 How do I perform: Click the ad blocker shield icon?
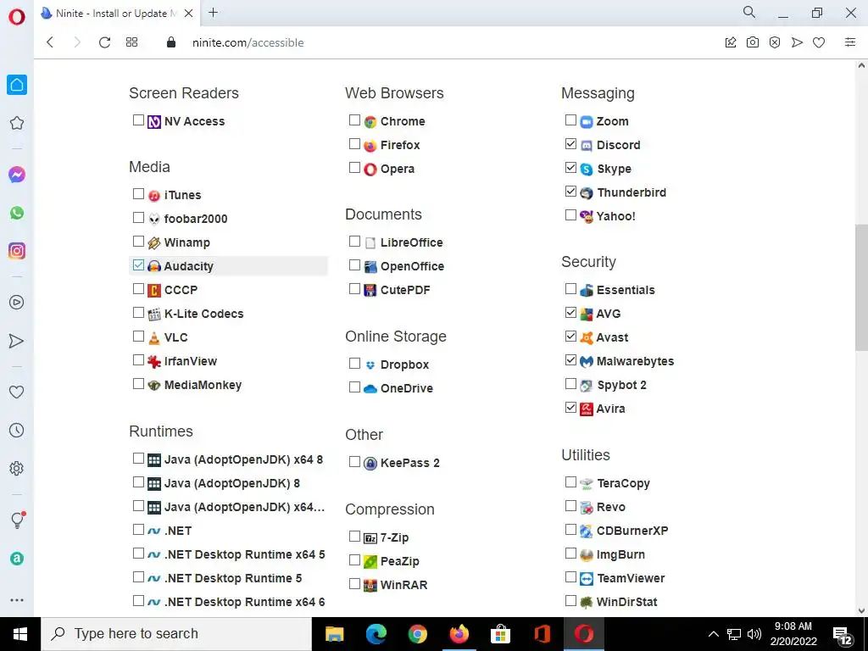click(x=775, y=42)
